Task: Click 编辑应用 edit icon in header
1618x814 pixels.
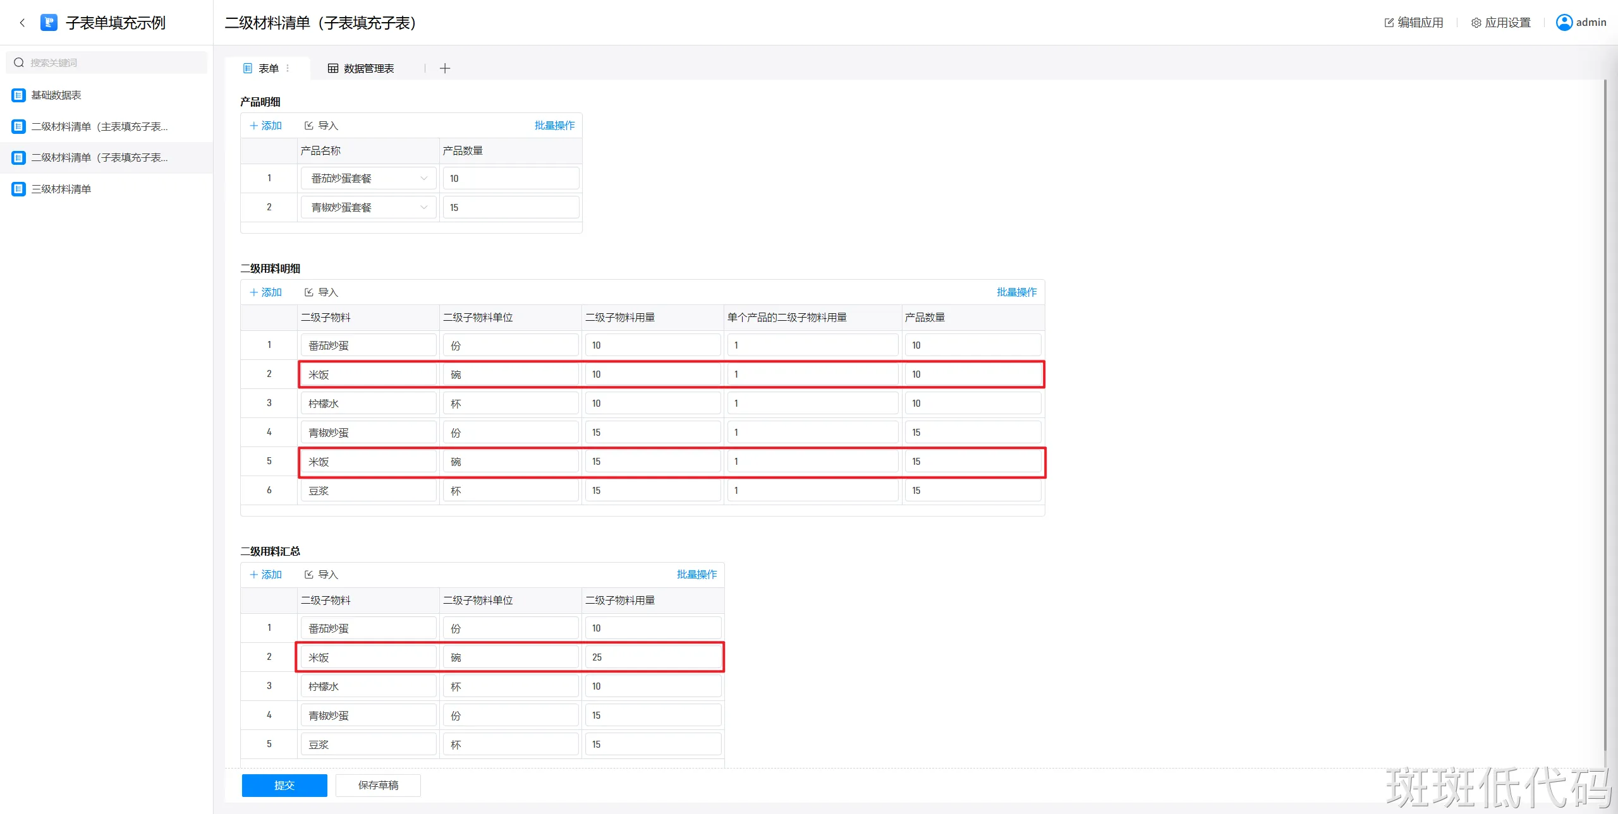Action: pyautogui.click(x=1389, y=23)
